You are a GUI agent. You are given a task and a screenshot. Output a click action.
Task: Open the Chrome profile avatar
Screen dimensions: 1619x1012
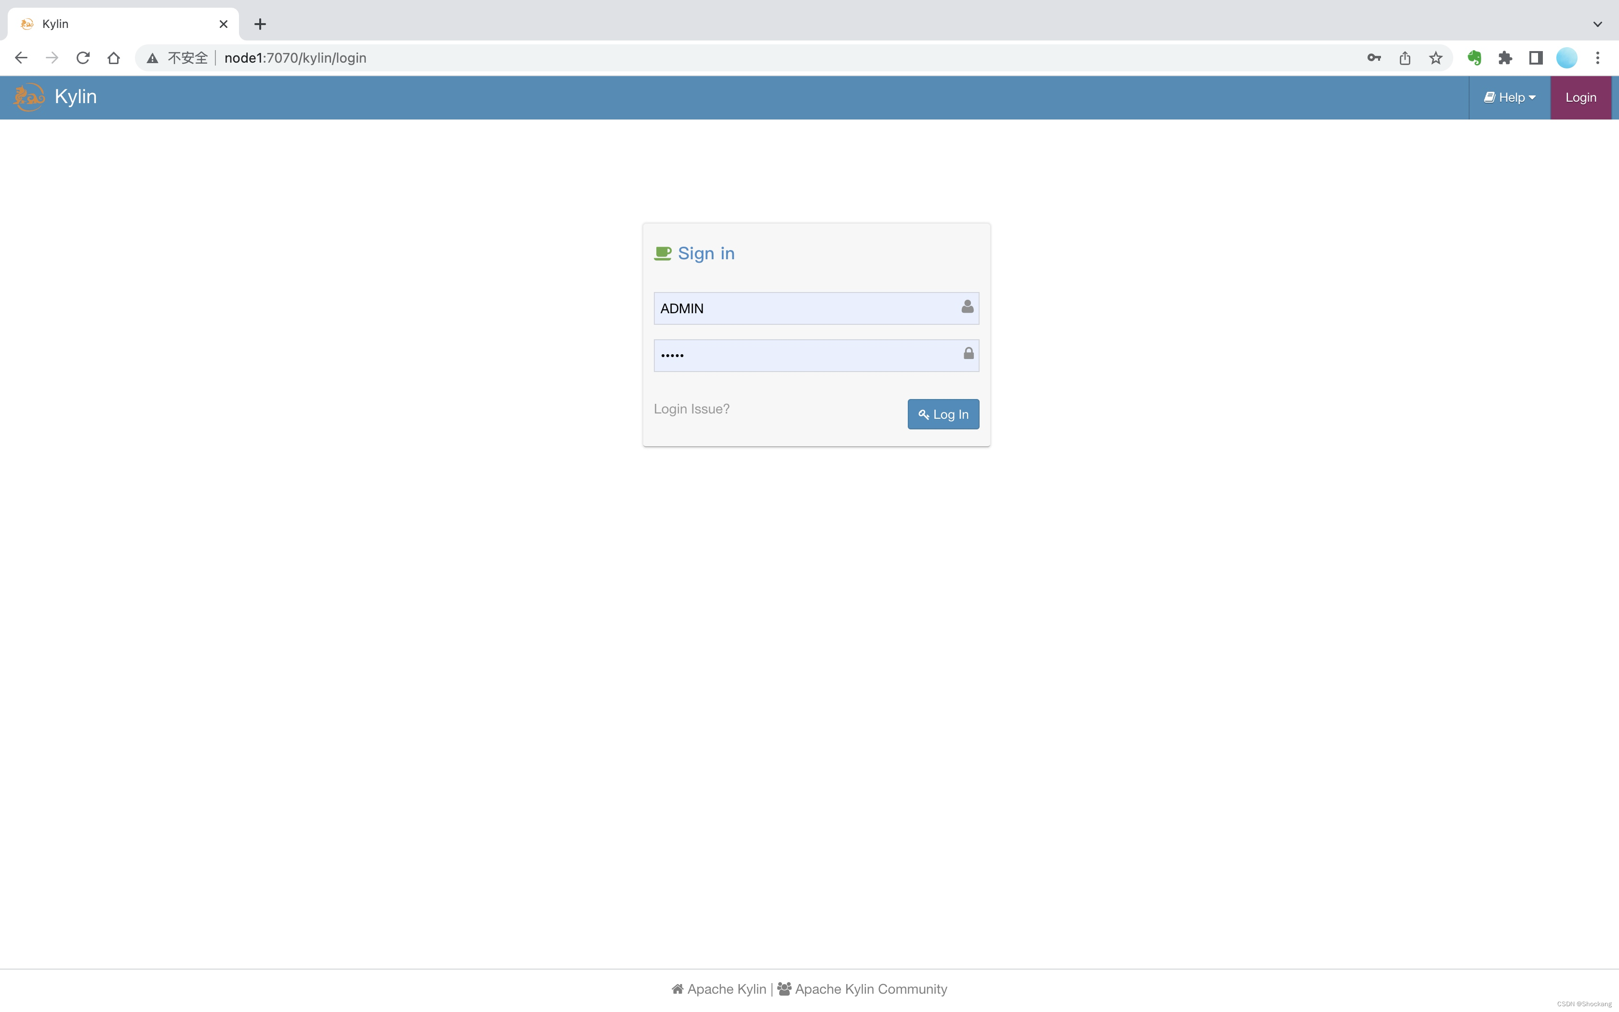tap(1567, 58)
